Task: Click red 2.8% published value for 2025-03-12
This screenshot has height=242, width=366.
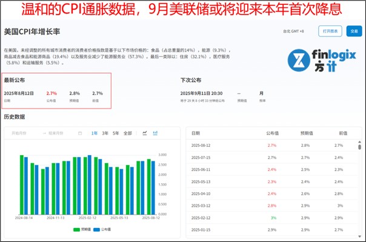Action: point(272,206)
